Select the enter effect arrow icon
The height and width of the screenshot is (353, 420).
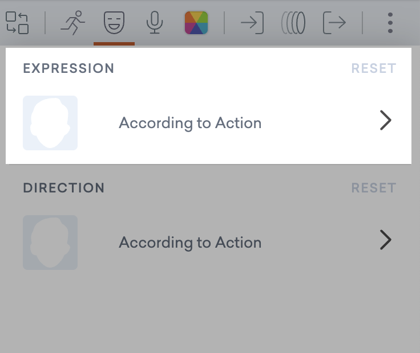252,23
